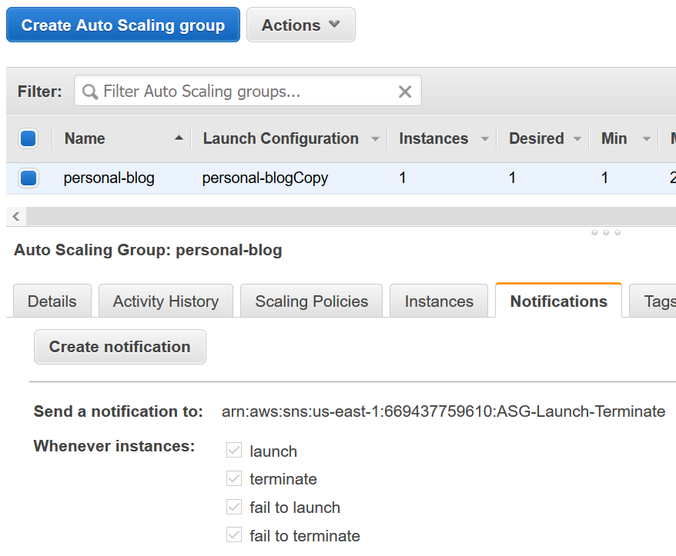The height and width of the screenshot is (556, 676).
Task: Clear the filter using the X icon
Action: tap(405, 91)
